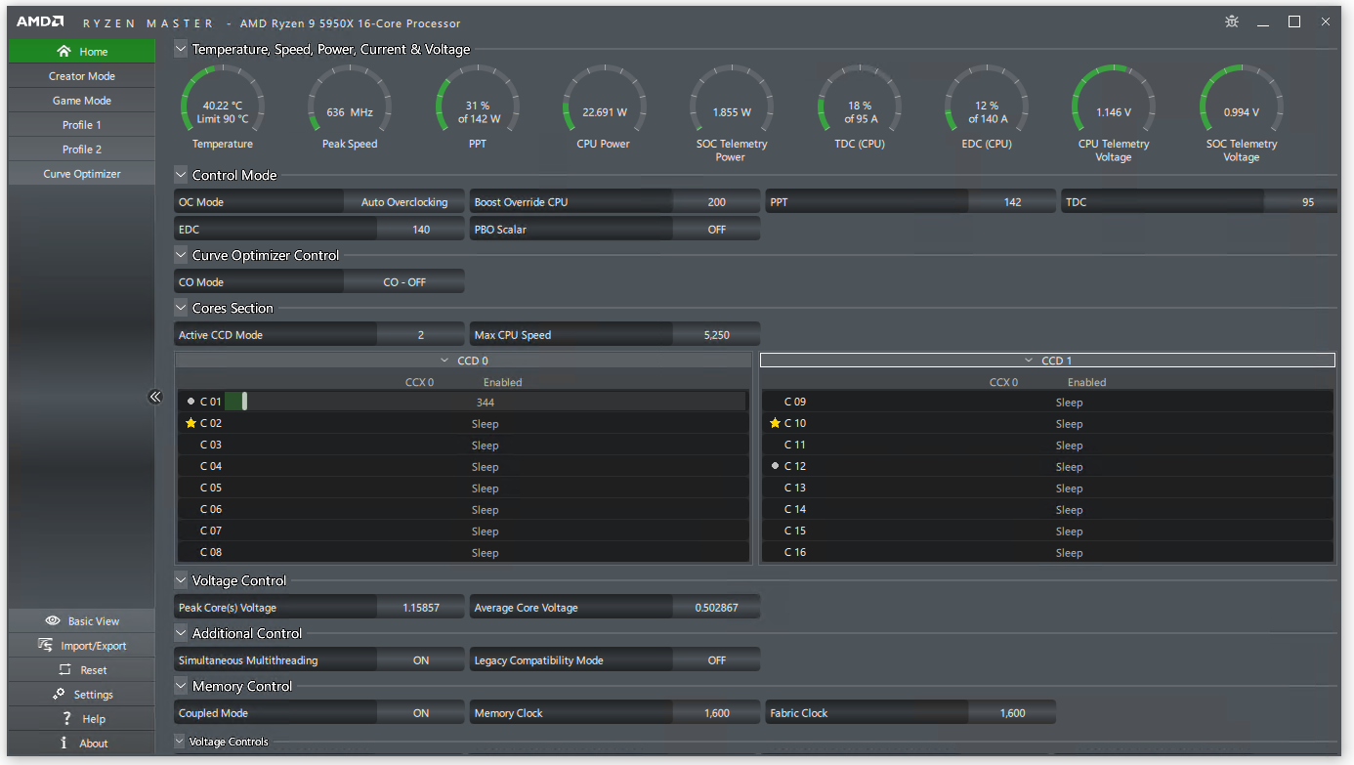Click the Reset icon in sidebar
This screenshot has width=1354, height=765.
pos(64,670)
